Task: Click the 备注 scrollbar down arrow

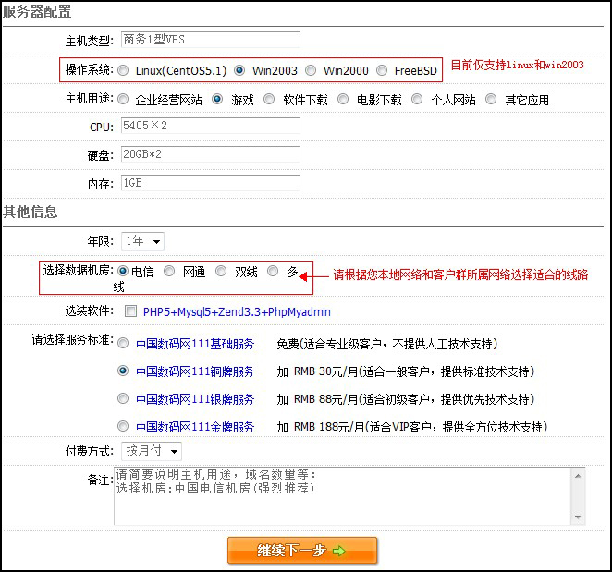Action: click(579, 517)
